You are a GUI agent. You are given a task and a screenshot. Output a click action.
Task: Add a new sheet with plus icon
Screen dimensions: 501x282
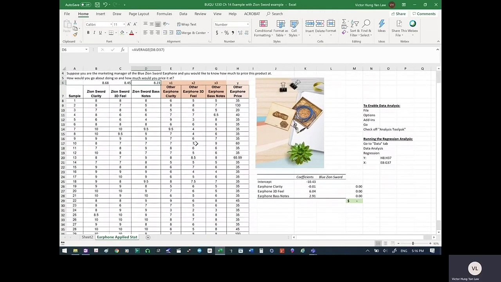pyautogui.click(x=148, y=237)
